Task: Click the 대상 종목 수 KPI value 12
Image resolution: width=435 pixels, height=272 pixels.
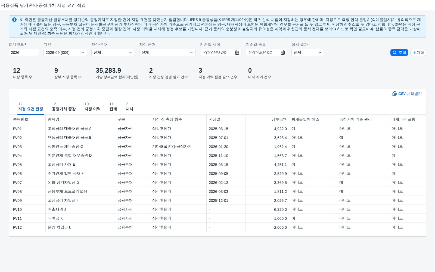Action: click(x=17, y=70)
